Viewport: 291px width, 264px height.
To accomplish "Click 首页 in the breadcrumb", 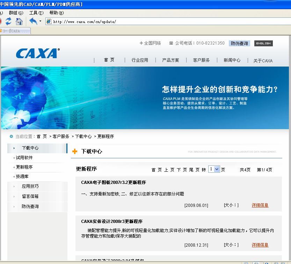I will click(x=42, y=136).
